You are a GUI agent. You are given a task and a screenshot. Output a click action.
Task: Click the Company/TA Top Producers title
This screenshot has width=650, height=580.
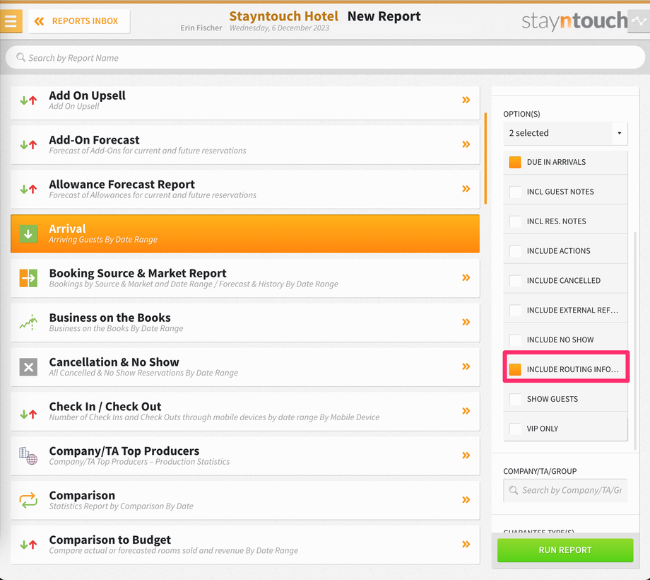pos(124,451)
